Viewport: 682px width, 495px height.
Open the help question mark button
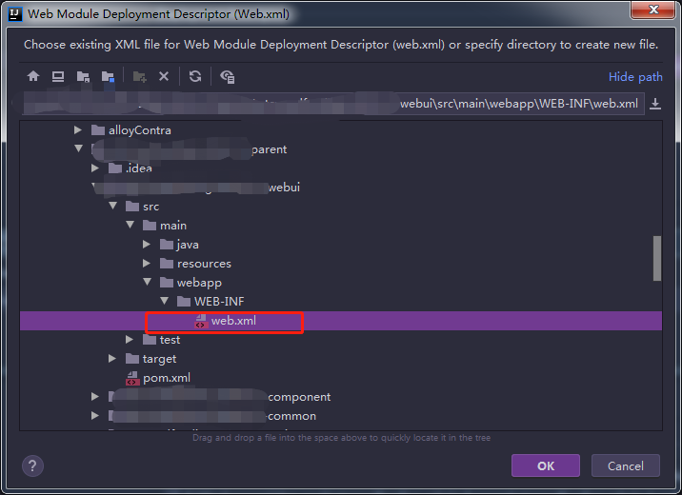pos(32,465)
